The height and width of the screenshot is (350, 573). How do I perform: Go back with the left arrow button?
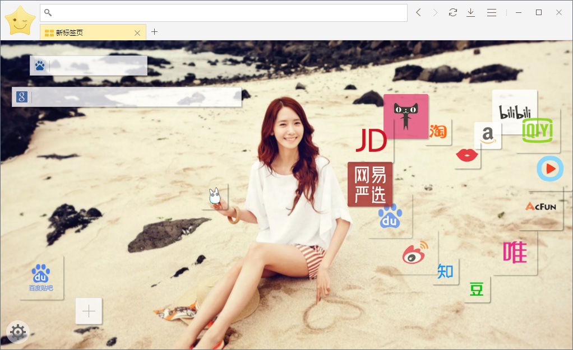click(x=418, y=13)
